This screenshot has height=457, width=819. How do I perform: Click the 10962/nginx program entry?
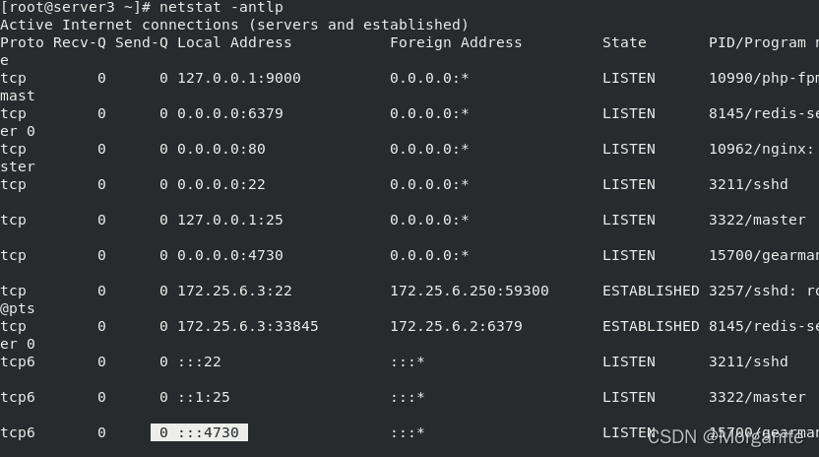click(761, 149)
